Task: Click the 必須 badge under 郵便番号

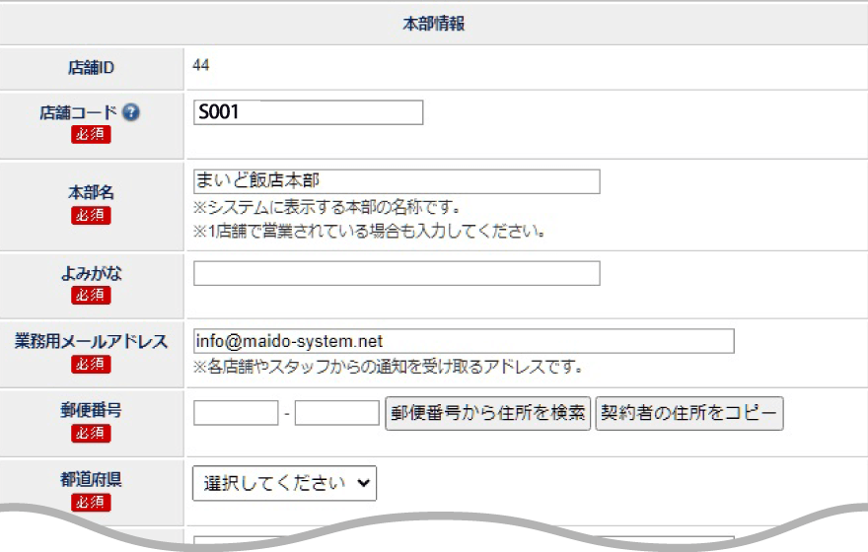Action: [91, 434]
